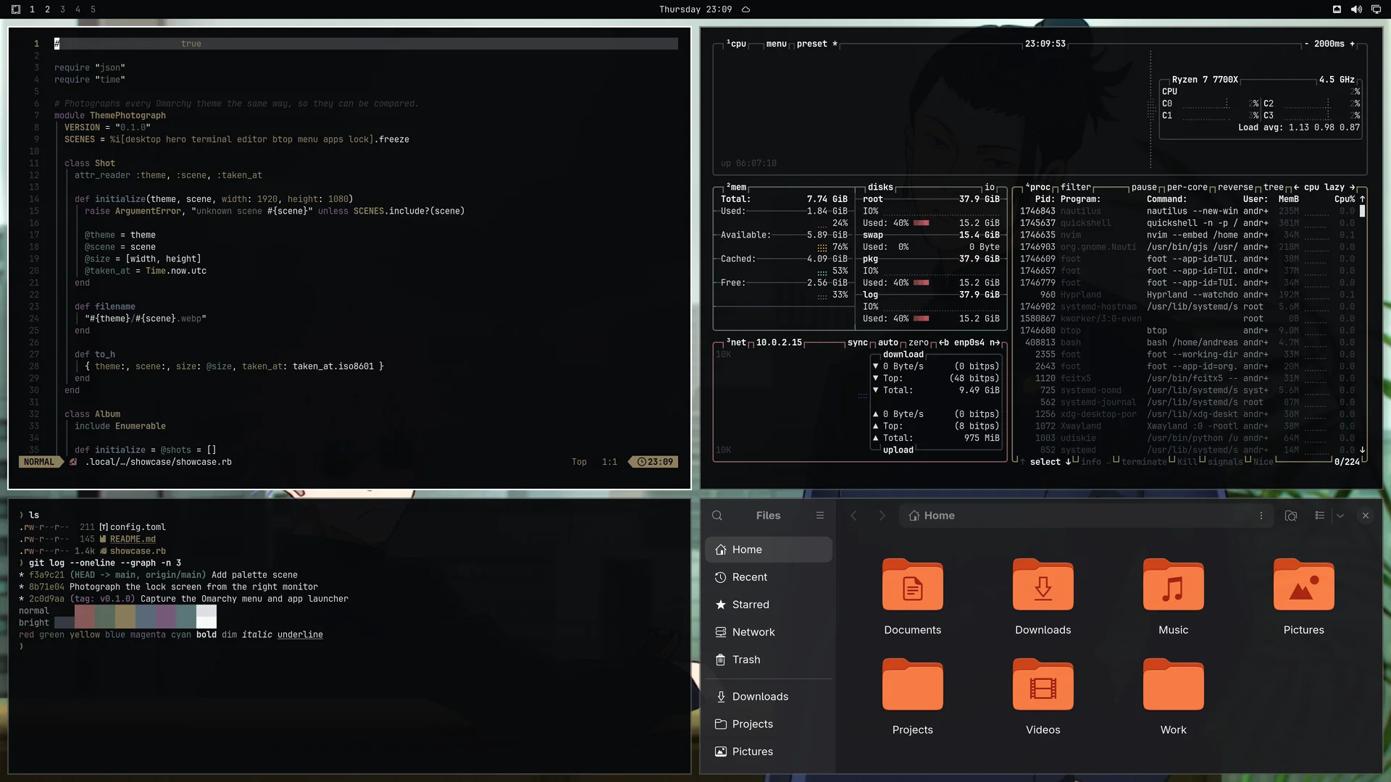Click the btop preset option
Image resolution: width=1391 pixels, height=782 pixels.
click(x=817, y=44)
